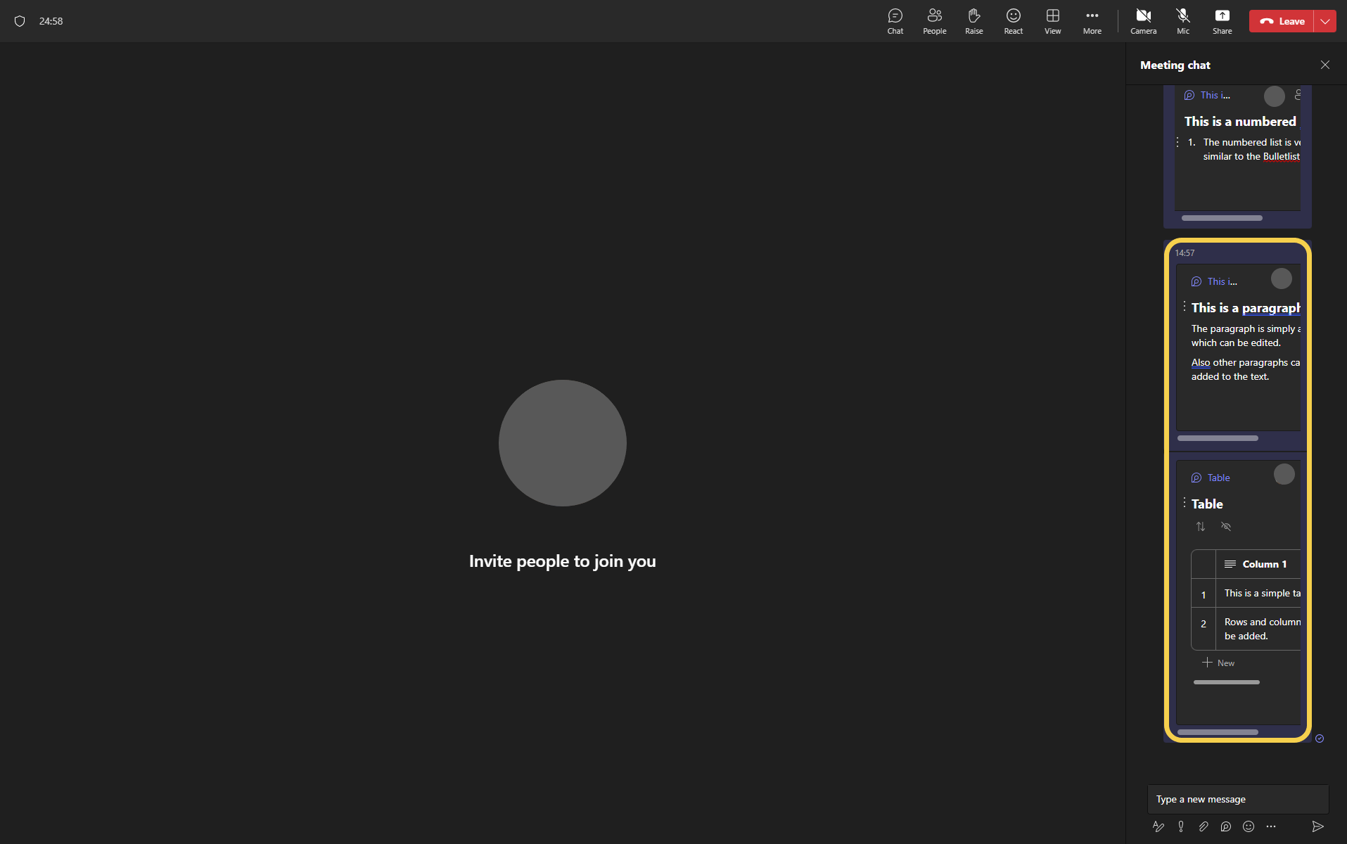Expand the Leave options dropdown arrow
The height and width of the screenshot is (844, 1347).
(x=1325, y=21)
